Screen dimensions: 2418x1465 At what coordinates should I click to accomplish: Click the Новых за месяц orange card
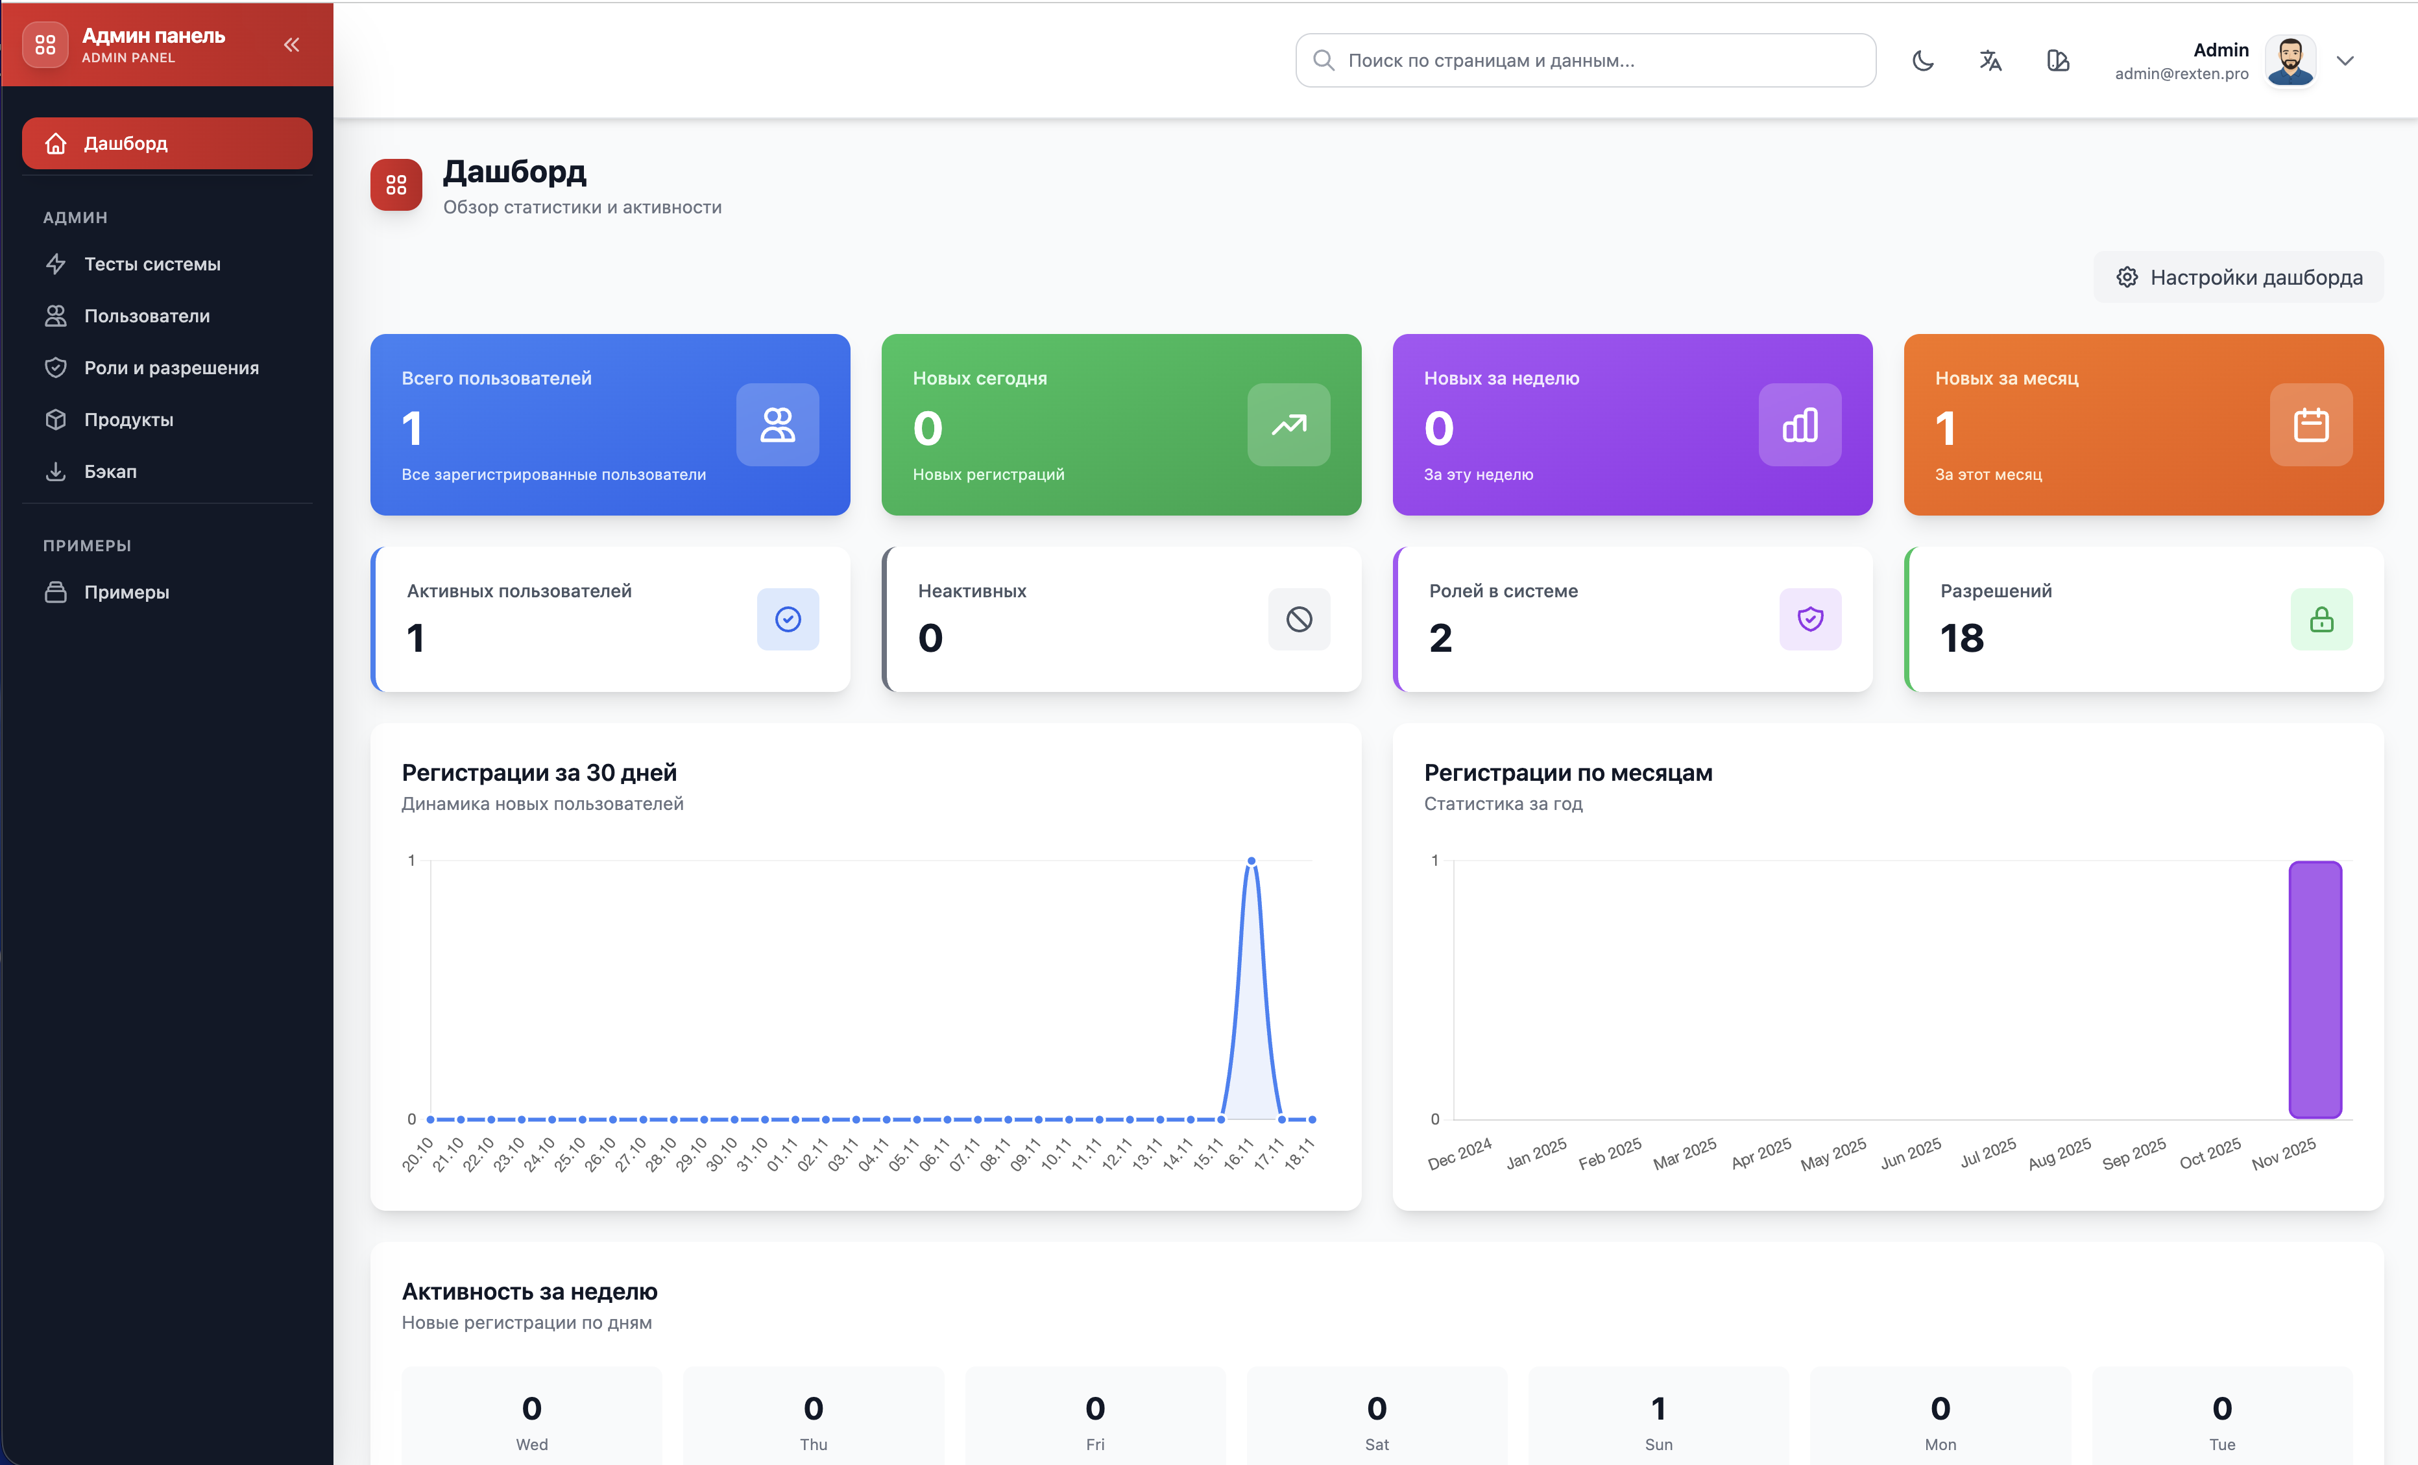pyautogui.click(x=2142, y=425)
